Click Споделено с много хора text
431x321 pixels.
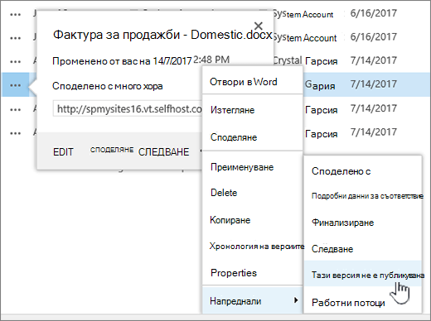tap(108, 86)
